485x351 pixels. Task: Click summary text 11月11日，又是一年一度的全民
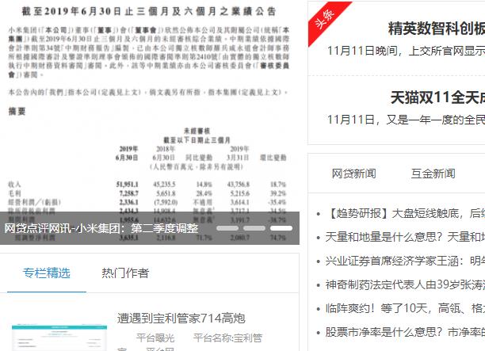point(406,120)
